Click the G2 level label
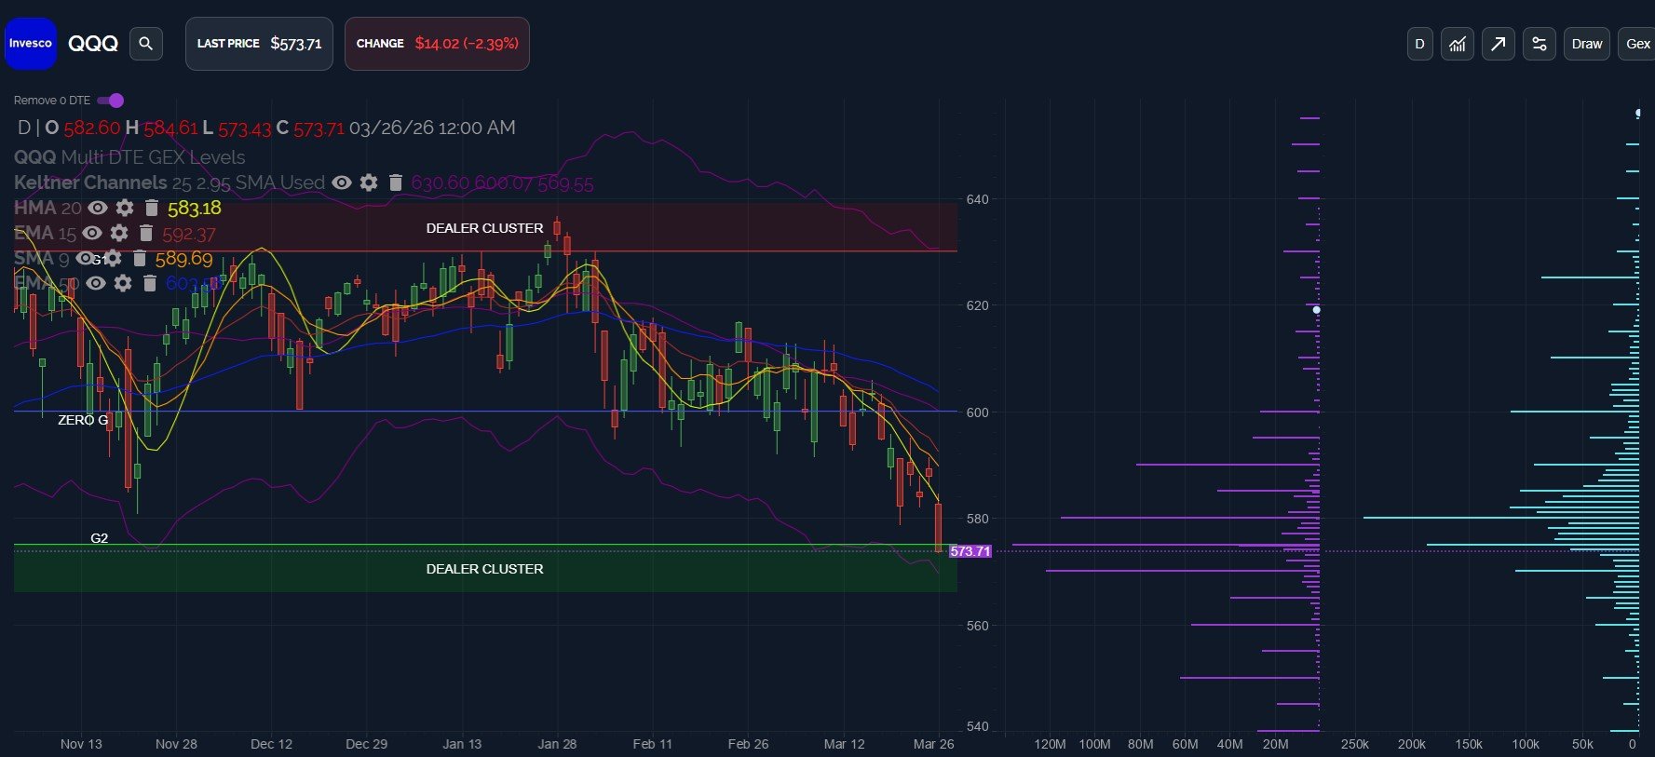1655x757 pixels. (99, 538)
